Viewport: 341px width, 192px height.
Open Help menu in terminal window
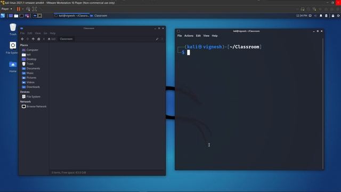[x=215, y=36]
